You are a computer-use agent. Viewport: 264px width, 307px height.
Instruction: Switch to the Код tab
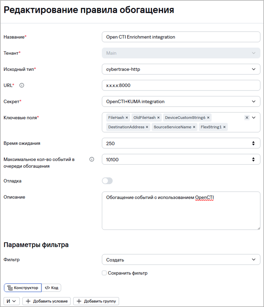pyautogui.click(x=52, y=288)
